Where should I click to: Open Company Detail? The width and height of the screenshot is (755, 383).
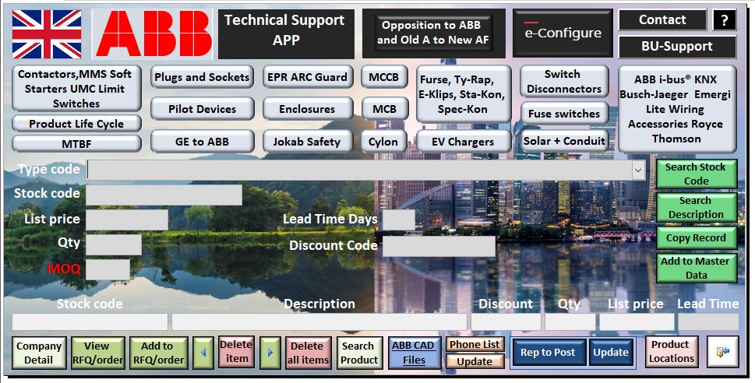[x=39, y=353]
